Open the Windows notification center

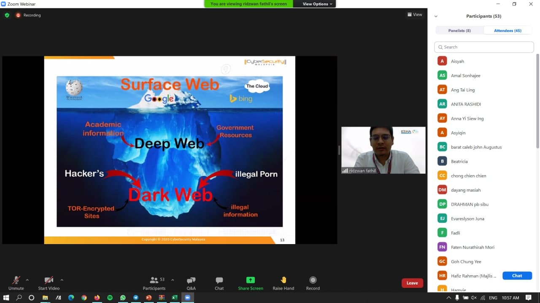point(528,298)
